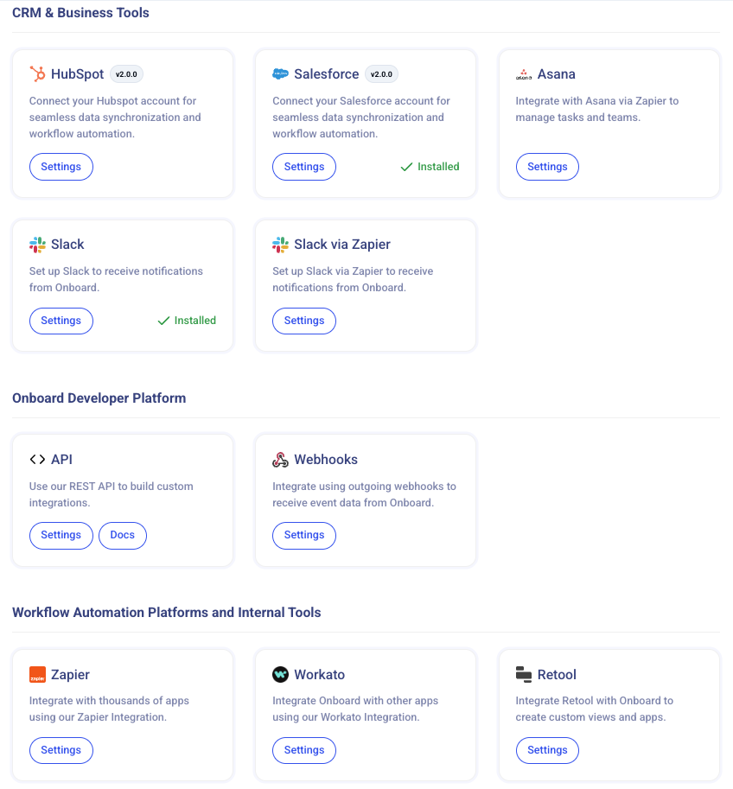Click the Salesforce cloud icon
Viewport: 733px width, 789px height.
280,74
